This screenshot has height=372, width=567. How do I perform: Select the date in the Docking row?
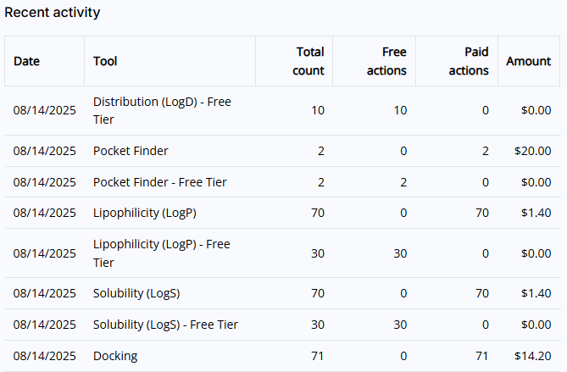click(x=45, y=356)
